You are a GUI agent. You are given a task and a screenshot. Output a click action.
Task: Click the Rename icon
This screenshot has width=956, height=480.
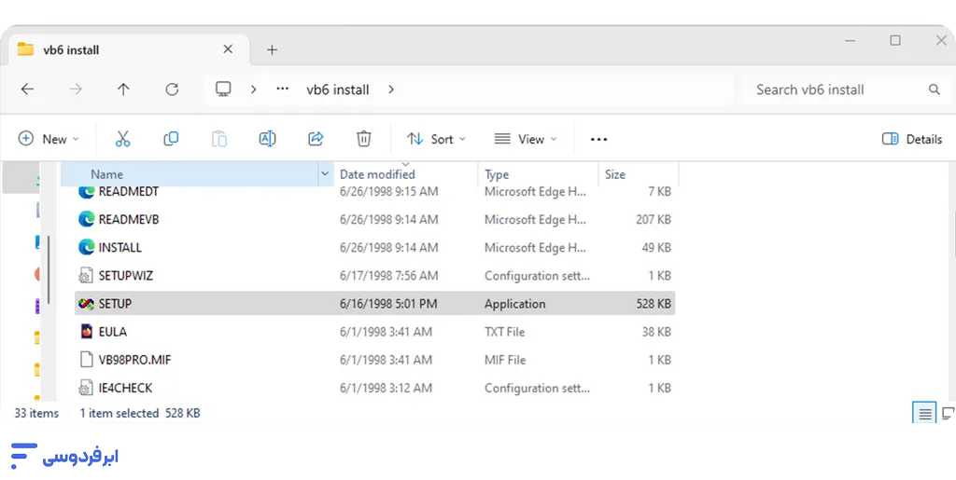coord(268,139)
